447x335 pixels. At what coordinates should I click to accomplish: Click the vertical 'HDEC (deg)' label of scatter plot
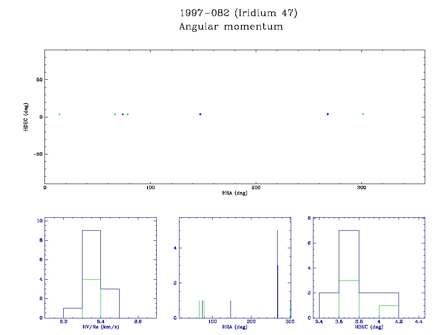click(x=26, y=117)
